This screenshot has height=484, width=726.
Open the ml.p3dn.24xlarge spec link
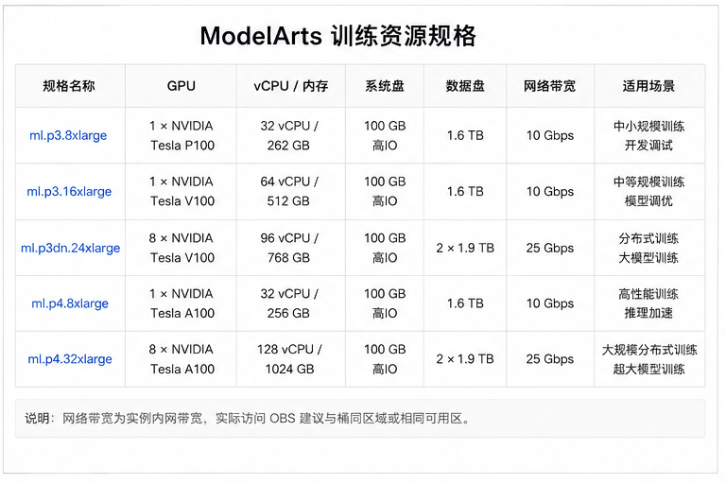(x=70, y=249)
